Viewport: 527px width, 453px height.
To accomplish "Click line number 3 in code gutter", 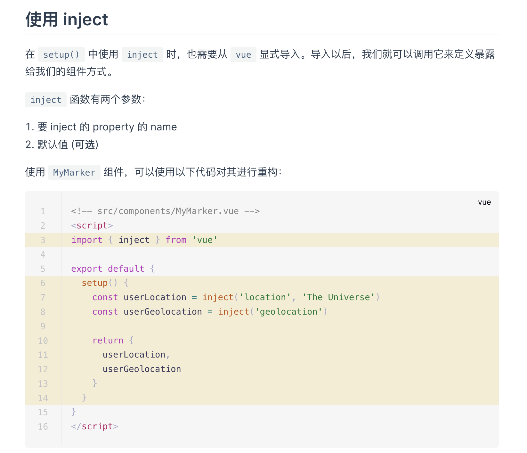I will coord(43,240).
